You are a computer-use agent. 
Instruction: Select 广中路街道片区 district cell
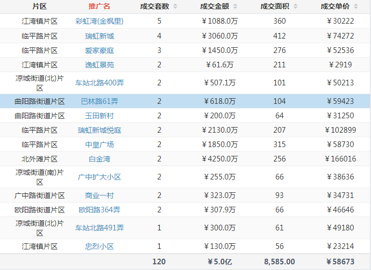pyautogui.click(x=40, y=195)
